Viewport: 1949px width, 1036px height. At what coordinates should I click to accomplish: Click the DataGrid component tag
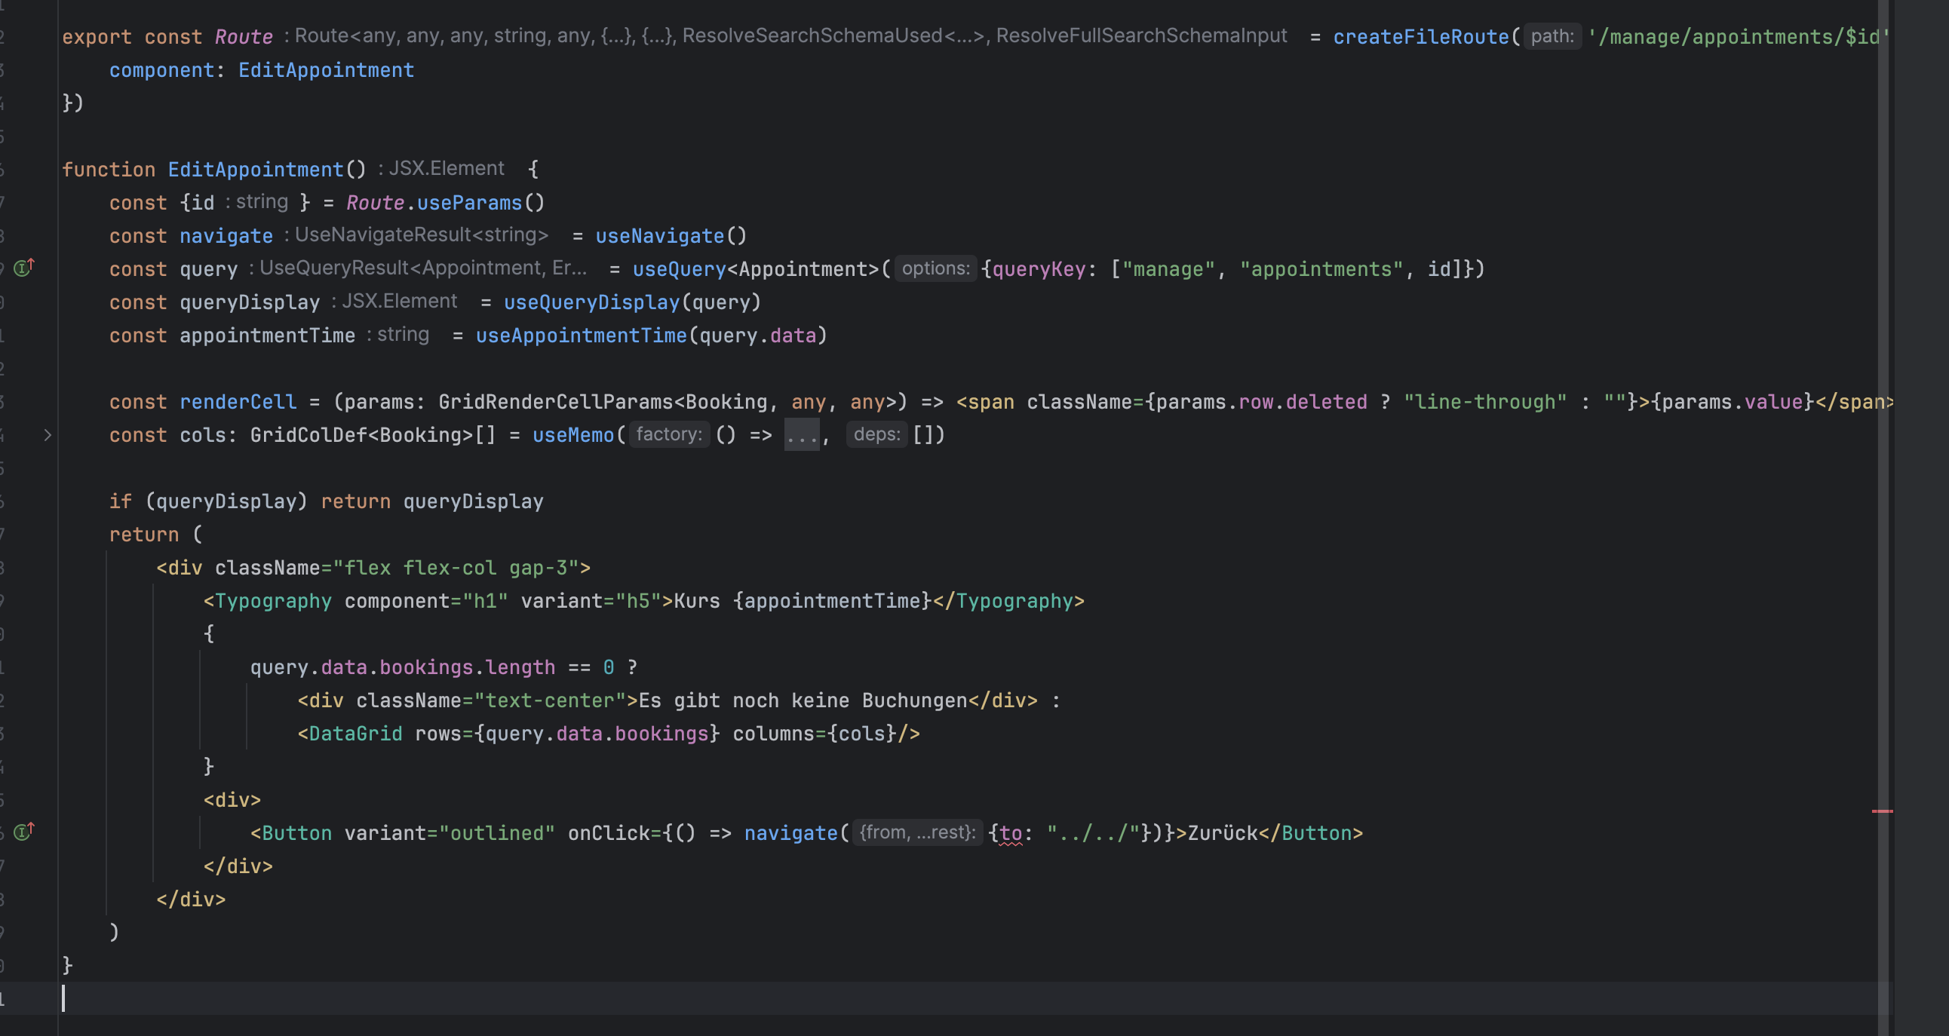point(349,734)
